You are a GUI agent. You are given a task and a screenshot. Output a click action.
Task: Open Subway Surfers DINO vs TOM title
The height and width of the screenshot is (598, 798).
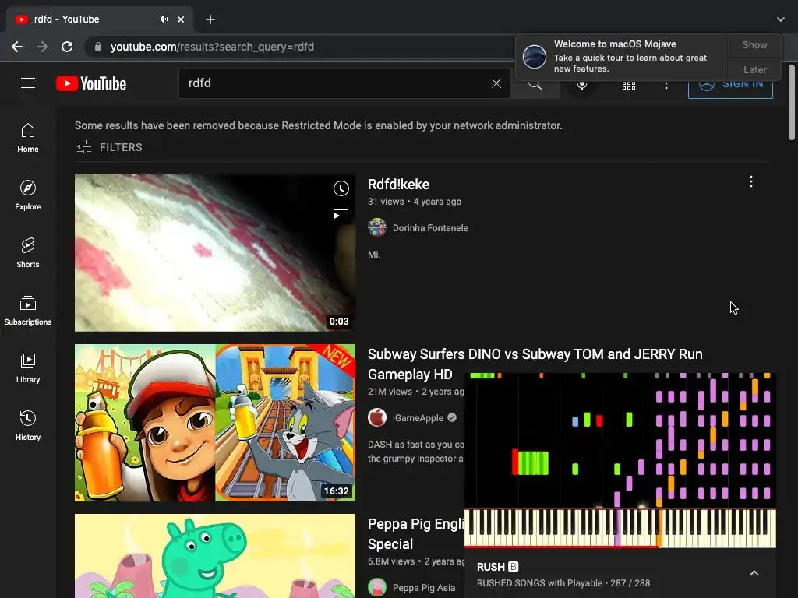[x=535, y=364]
